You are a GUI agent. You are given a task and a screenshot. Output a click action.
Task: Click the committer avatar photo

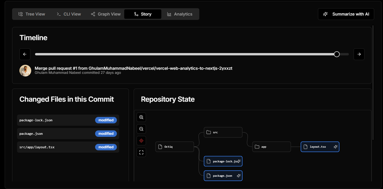(25, 71)
